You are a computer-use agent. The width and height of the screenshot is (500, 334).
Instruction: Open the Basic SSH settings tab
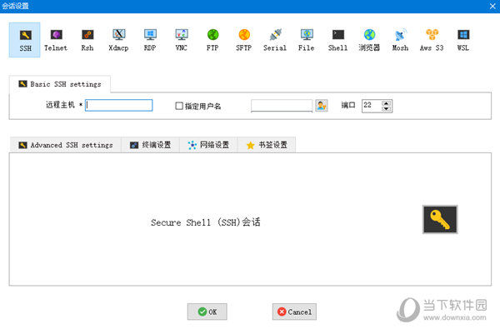pos(60,84)
